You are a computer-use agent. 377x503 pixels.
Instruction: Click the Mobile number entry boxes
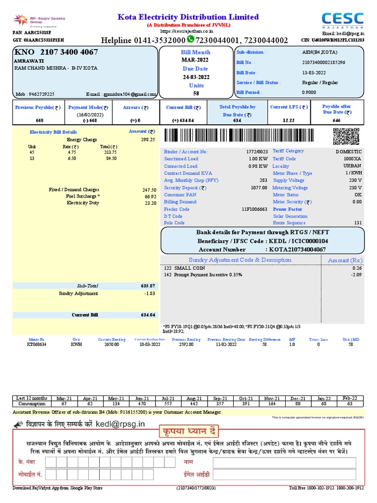pyautogui.click(x=99, y=475)
